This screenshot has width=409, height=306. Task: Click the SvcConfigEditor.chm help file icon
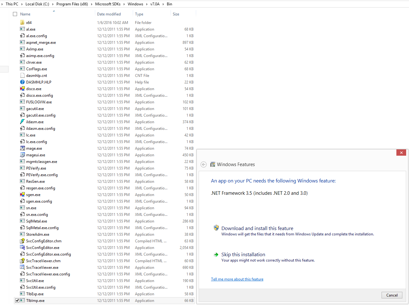pyautogui.click(x=22, y=241)
